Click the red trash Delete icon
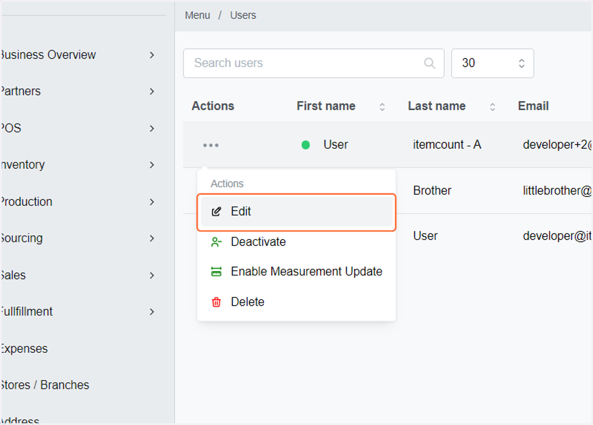The image size is (593, 425). tap(216, 302)
